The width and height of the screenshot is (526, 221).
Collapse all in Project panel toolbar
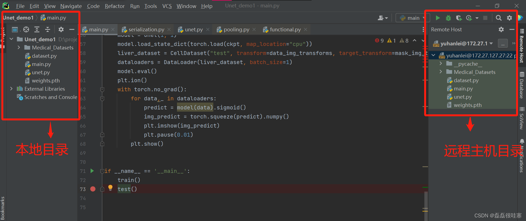point(48,29)
